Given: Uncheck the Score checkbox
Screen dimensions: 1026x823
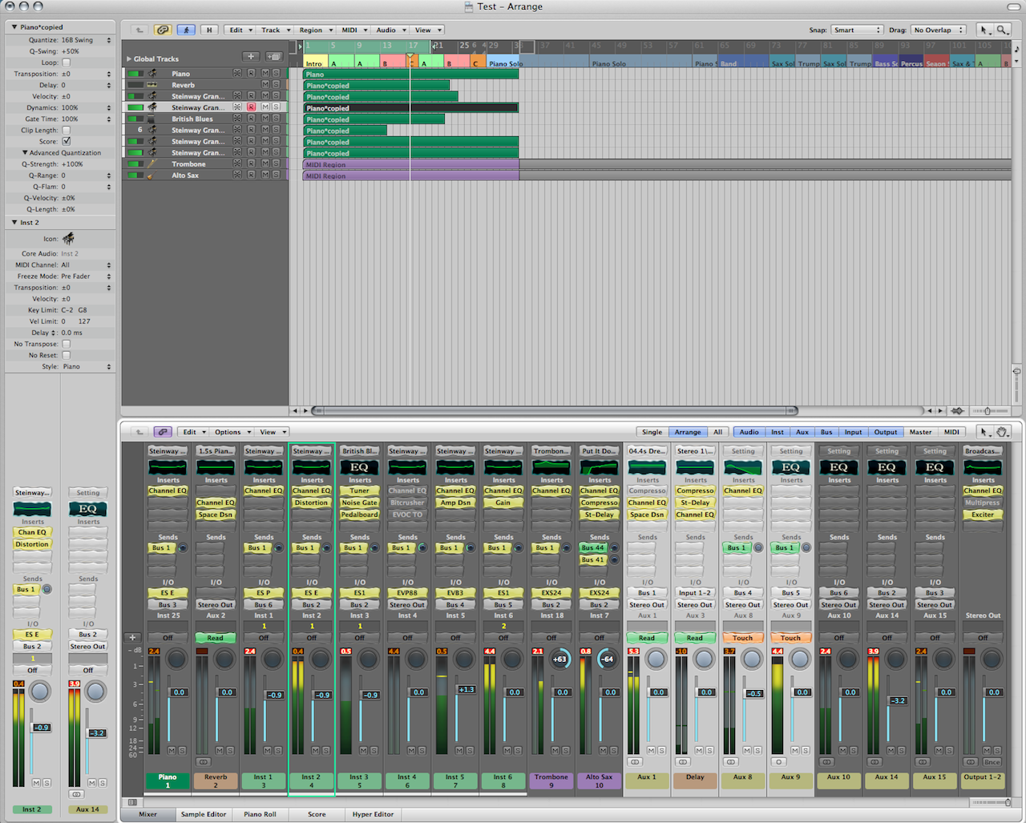Looking at the screenshot, I should 67,141.
